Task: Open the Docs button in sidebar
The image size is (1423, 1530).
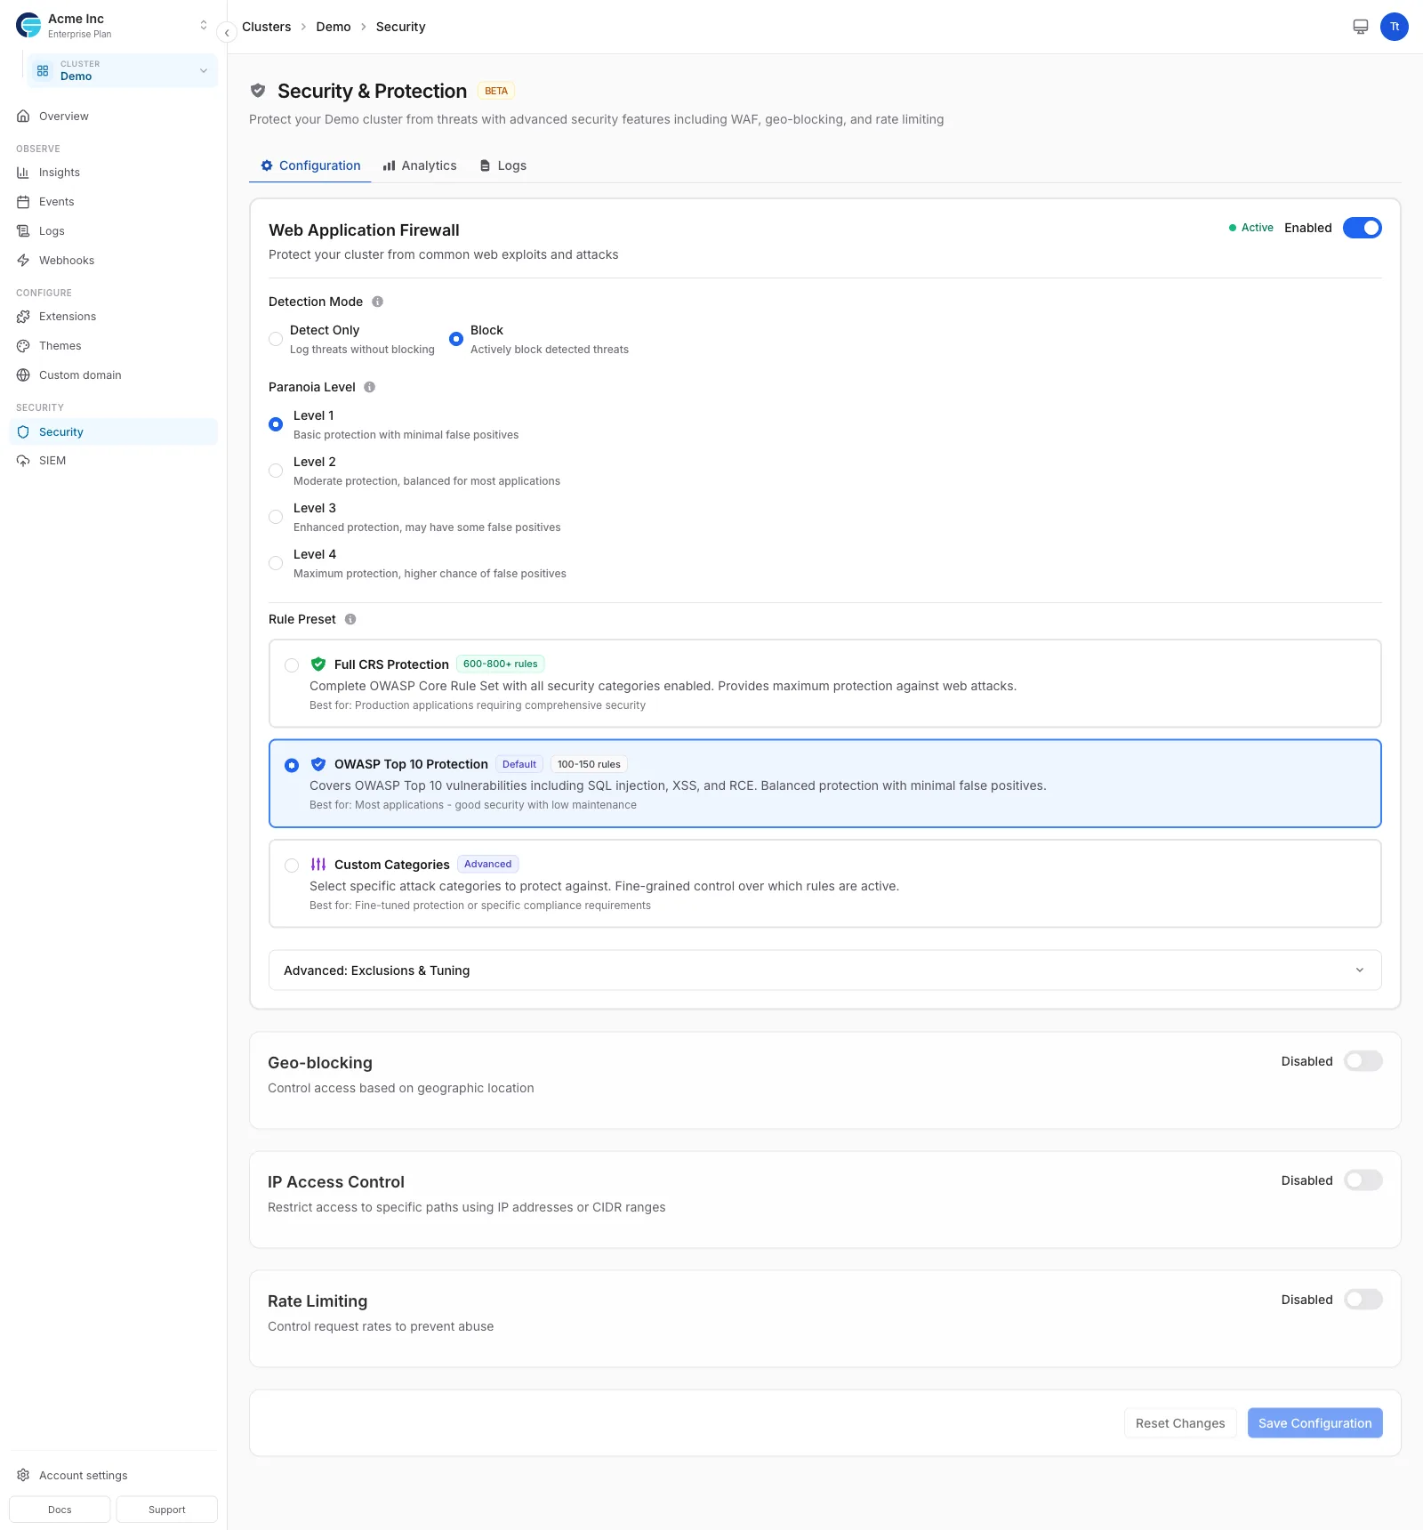Action: 60,1510
